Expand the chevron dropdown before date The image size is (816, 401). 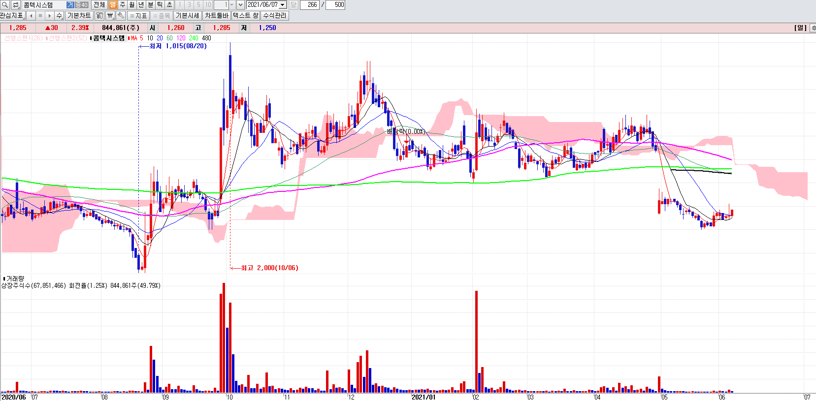point(240,5)
